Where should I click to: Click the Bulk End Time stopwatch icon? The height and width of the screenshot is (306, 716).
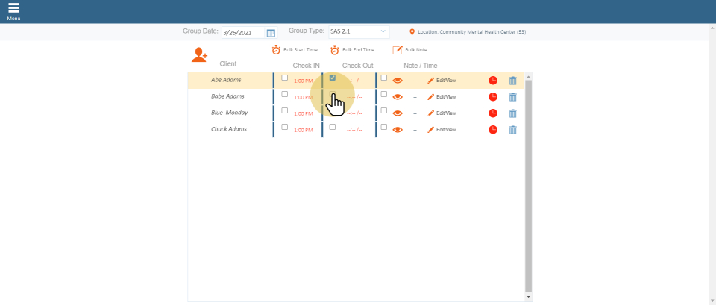335,50
